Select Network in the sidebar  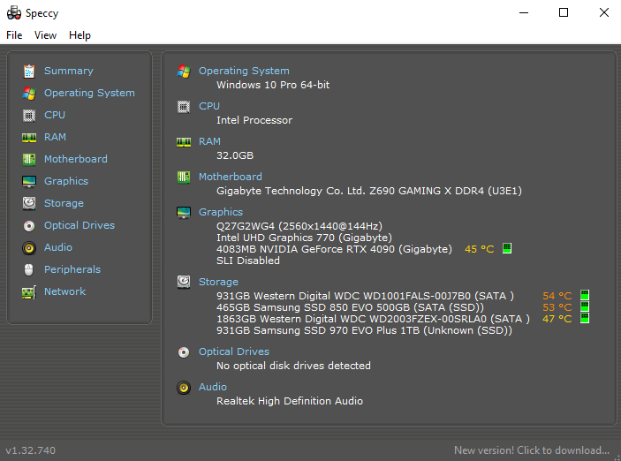(65, 292)
